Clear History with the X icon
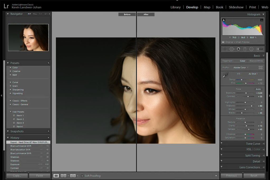 [49, 138]
